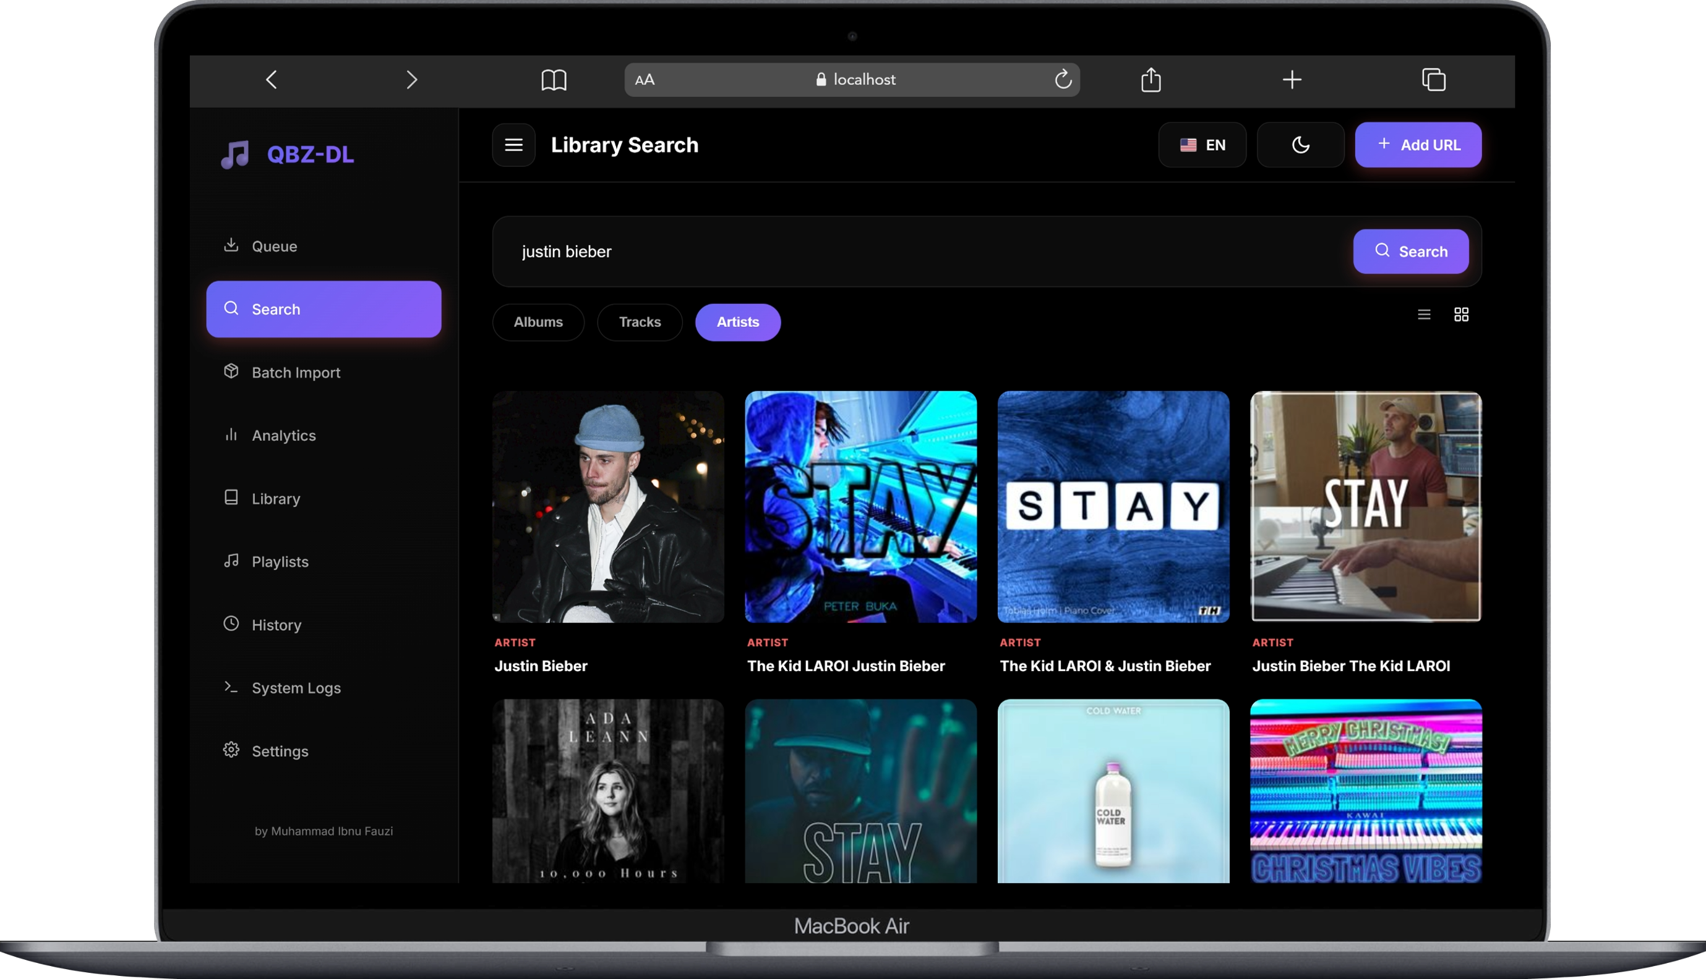Screen dimensions: 1706x979
Task: Open Playlists in the sidebar
Action: (x=323, y=561)
